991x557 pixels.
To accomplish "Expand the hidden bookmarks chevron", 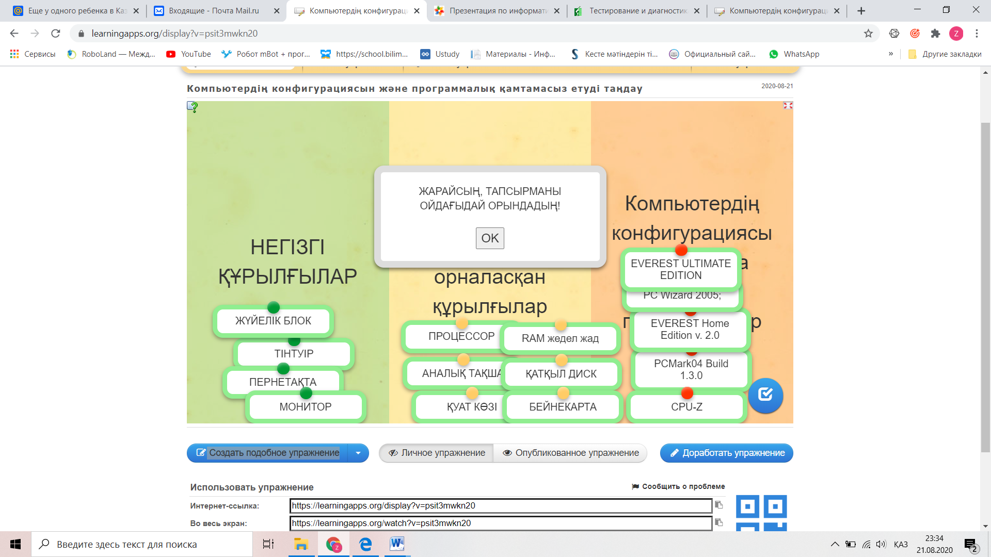I will point(891,54).
